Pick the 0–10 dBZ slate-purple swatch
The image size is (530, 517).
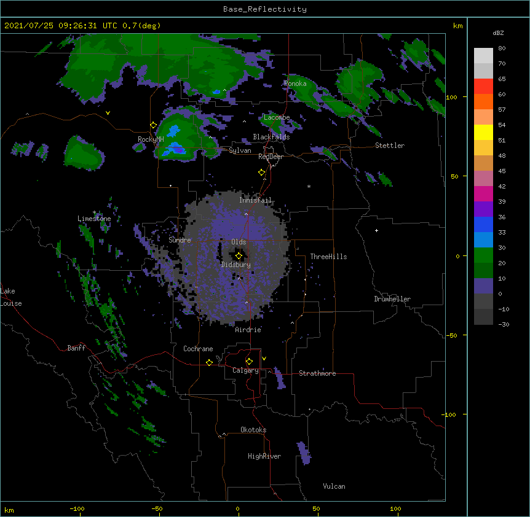pyautogui.click(x=483, y=286)
